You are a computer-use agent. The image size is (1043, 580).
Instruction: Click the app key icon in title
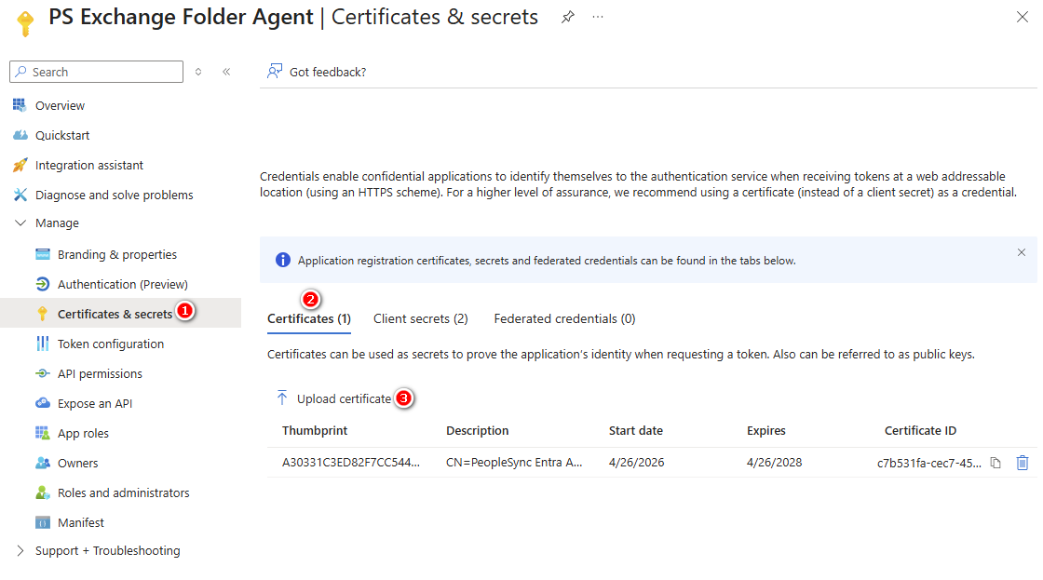click(x=25, y=22)
